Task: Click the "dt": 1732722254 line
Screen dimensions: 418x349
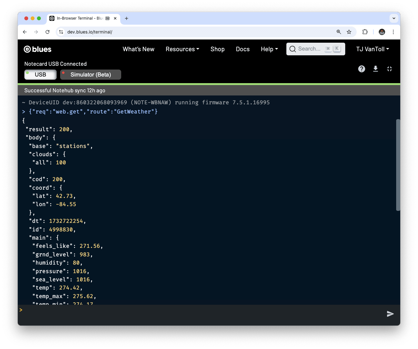Action: 57,221
